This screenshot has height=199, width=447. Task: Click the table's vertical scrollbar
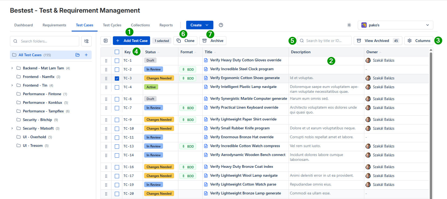431,121
